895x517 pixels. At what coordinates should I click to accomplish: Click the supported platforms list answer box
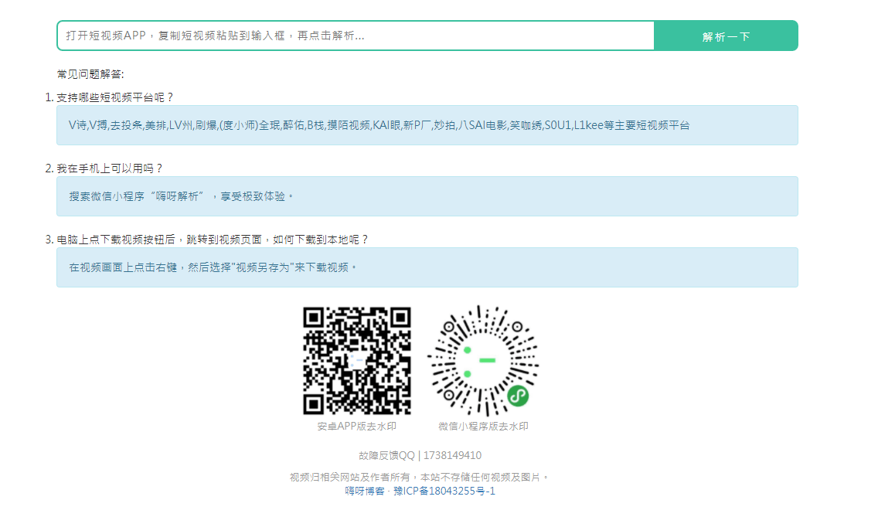(x=427, y=125)
